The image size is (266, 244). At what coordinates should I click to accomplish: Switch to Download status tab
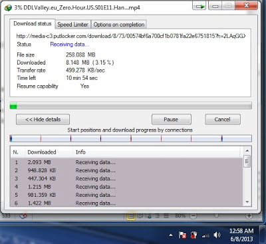point(33,24)
